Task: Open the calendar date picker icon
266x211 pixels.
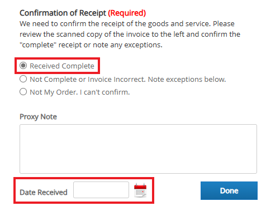Action: 140,190
